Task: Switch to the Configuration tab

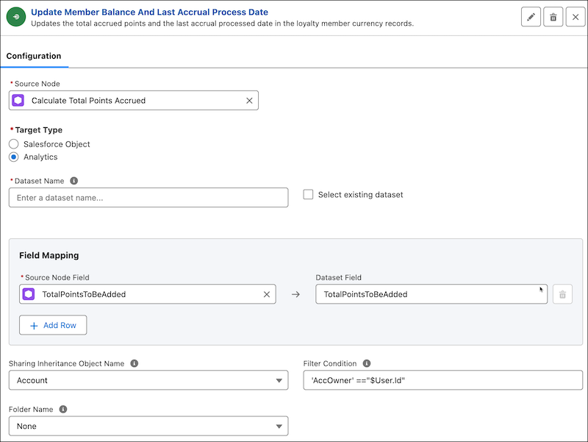Action: tap(34, 56)
